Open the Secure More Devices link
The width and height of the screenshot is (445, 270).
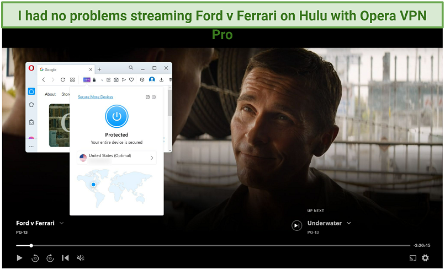coord(96,97)
